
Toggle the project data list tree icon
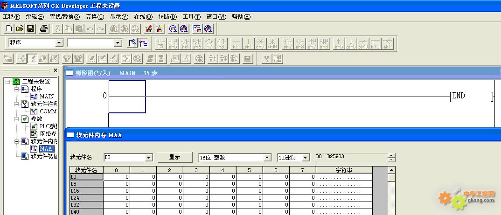(x=143, y=43)
